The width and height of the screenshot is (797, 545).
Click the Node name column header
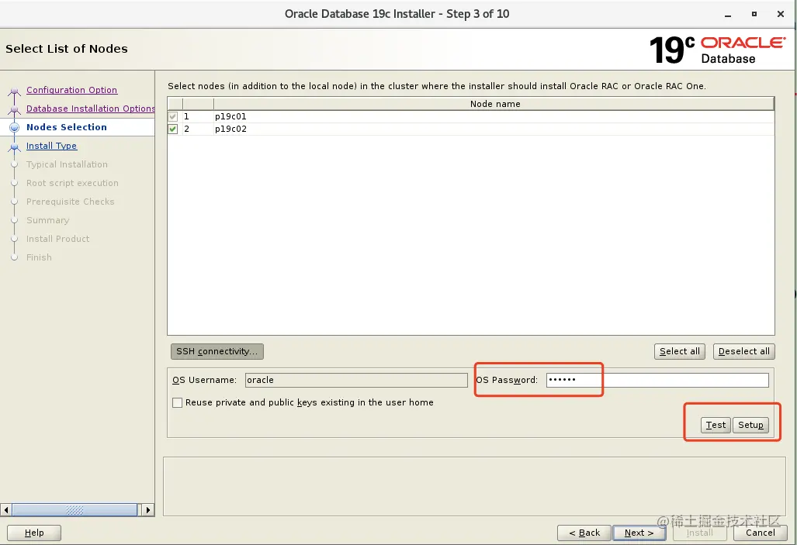(x=494, y=104)
